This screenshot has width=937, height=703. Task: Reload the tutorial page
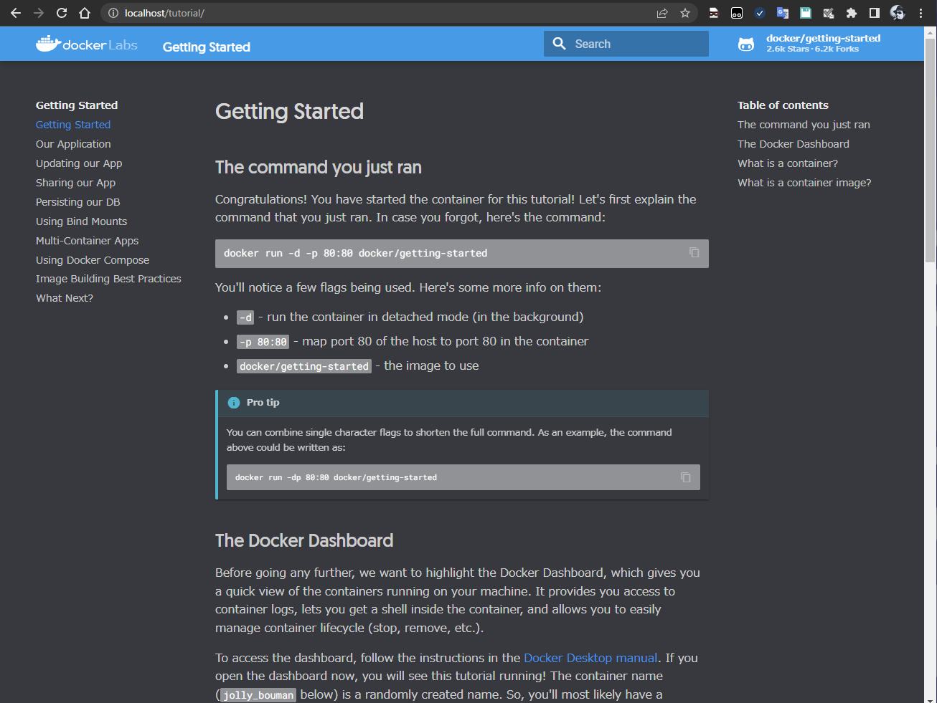tap(62, 13)
